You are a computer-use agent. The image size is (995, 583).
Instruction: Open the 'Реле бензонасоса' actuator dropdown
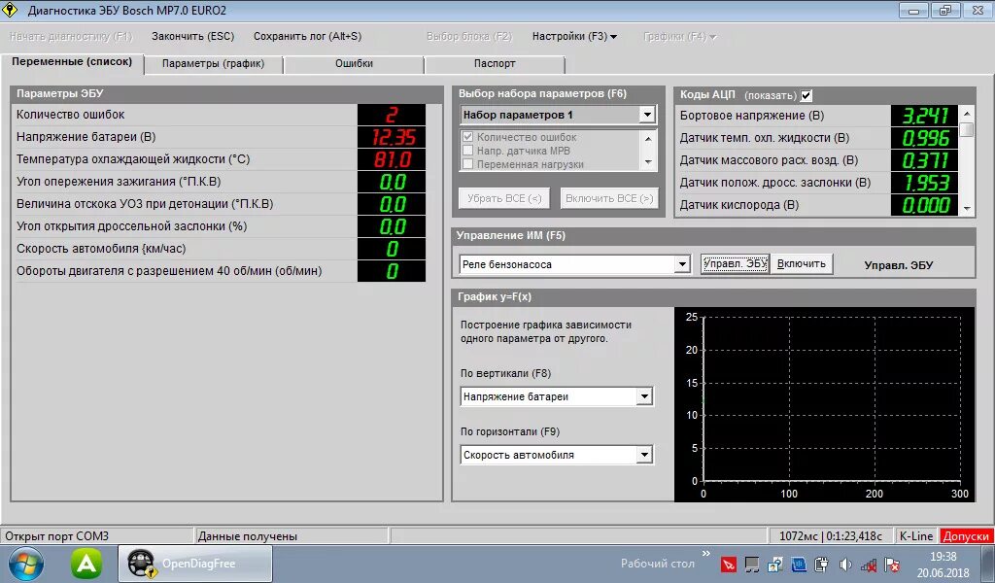click(682, 264)
